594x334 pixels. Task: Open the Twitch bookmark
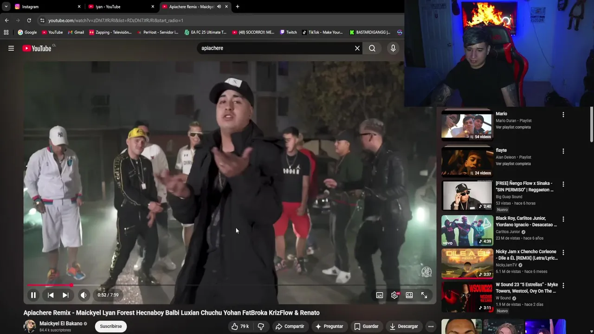click(x=288, y=32)
